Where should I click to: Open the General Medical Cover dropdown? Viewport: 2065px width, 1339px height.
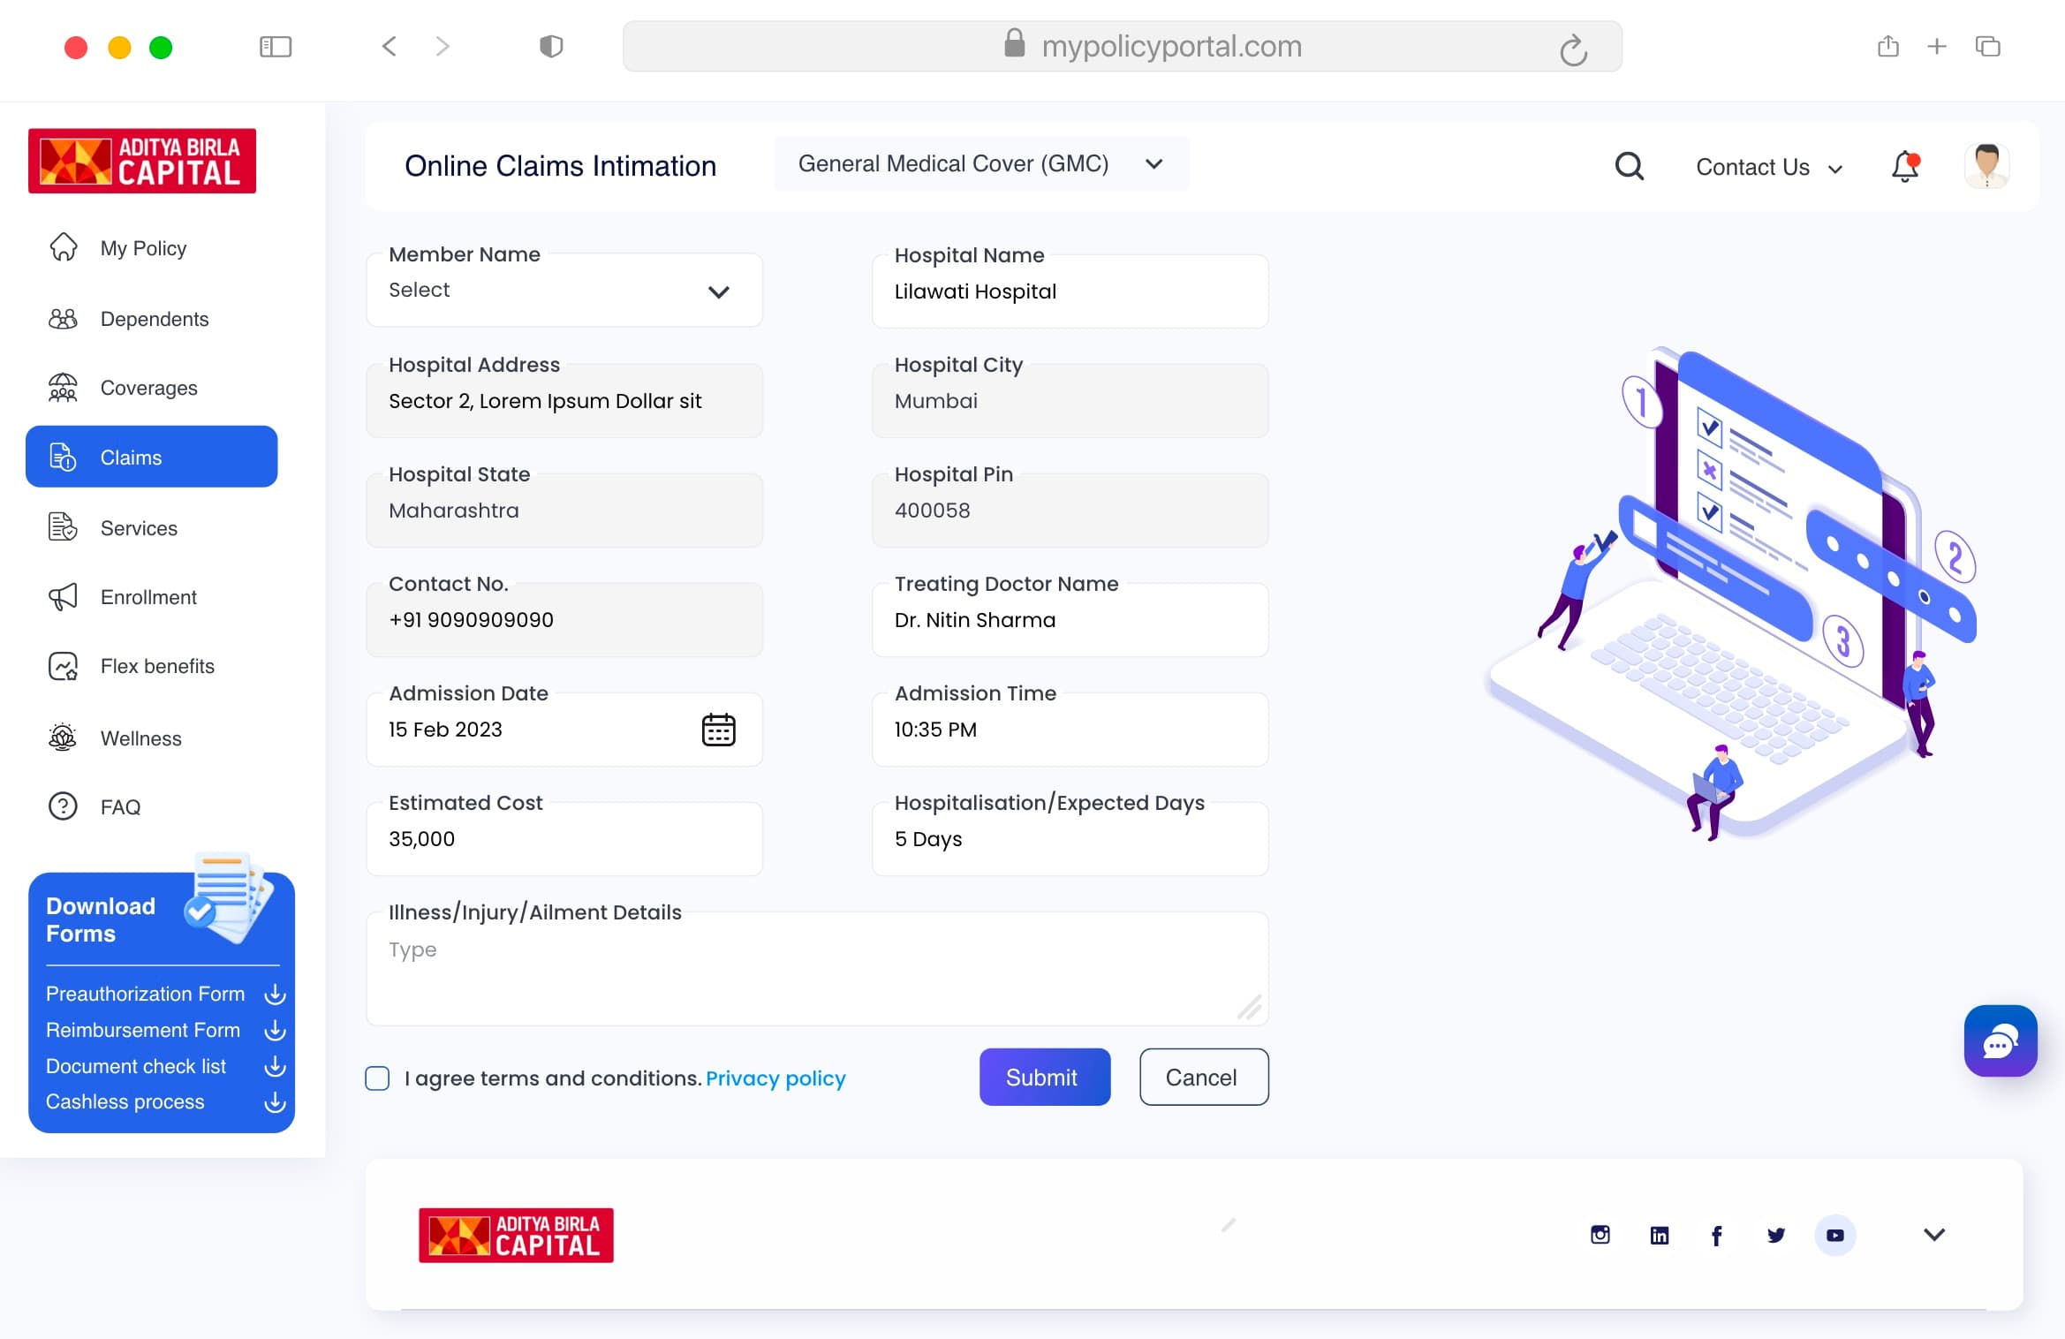(x=980, y=164)
